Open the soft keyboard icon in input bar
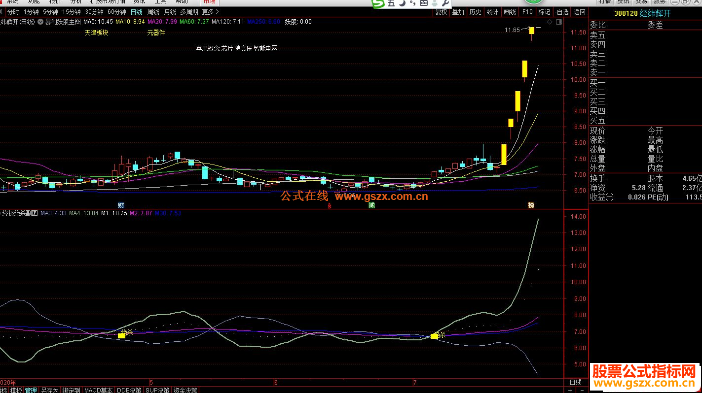 coord(423,3)
